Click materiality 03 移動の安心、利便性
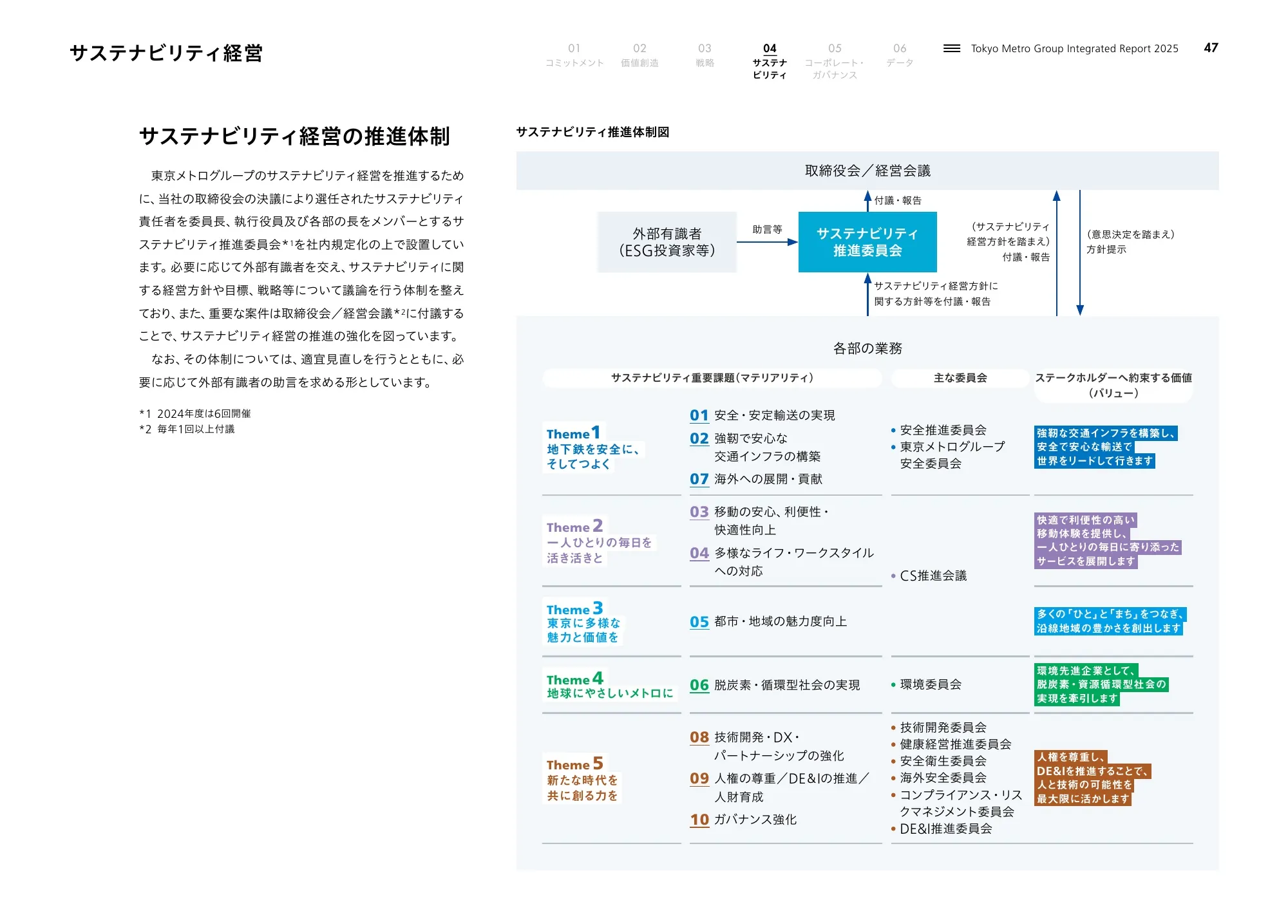 pos(759,521)
